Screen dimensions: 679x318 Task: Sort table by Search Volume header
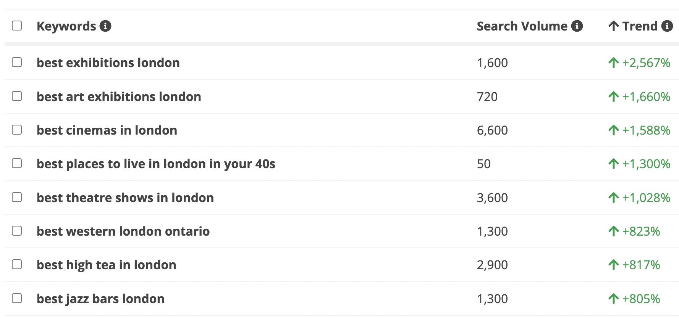click(x=522, y=26)
